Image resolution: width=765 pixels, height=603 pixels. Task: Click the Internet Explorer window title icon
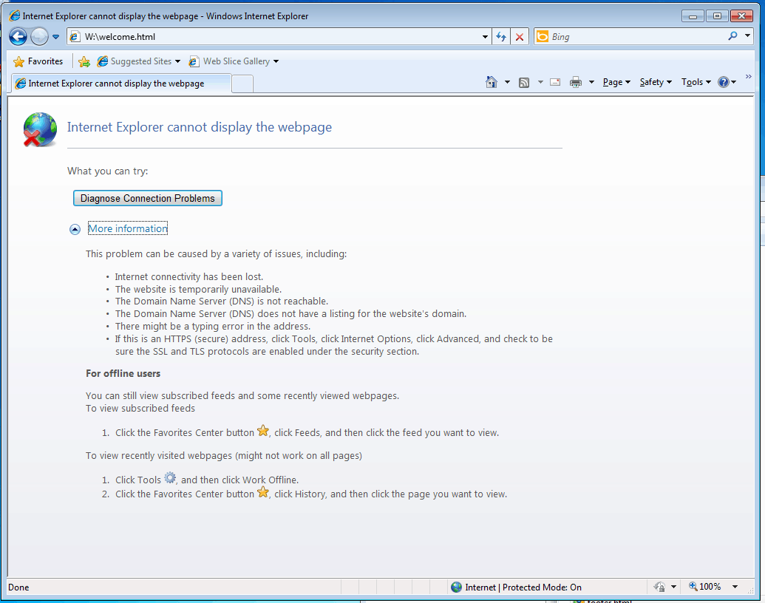click(x=15, y=16)
